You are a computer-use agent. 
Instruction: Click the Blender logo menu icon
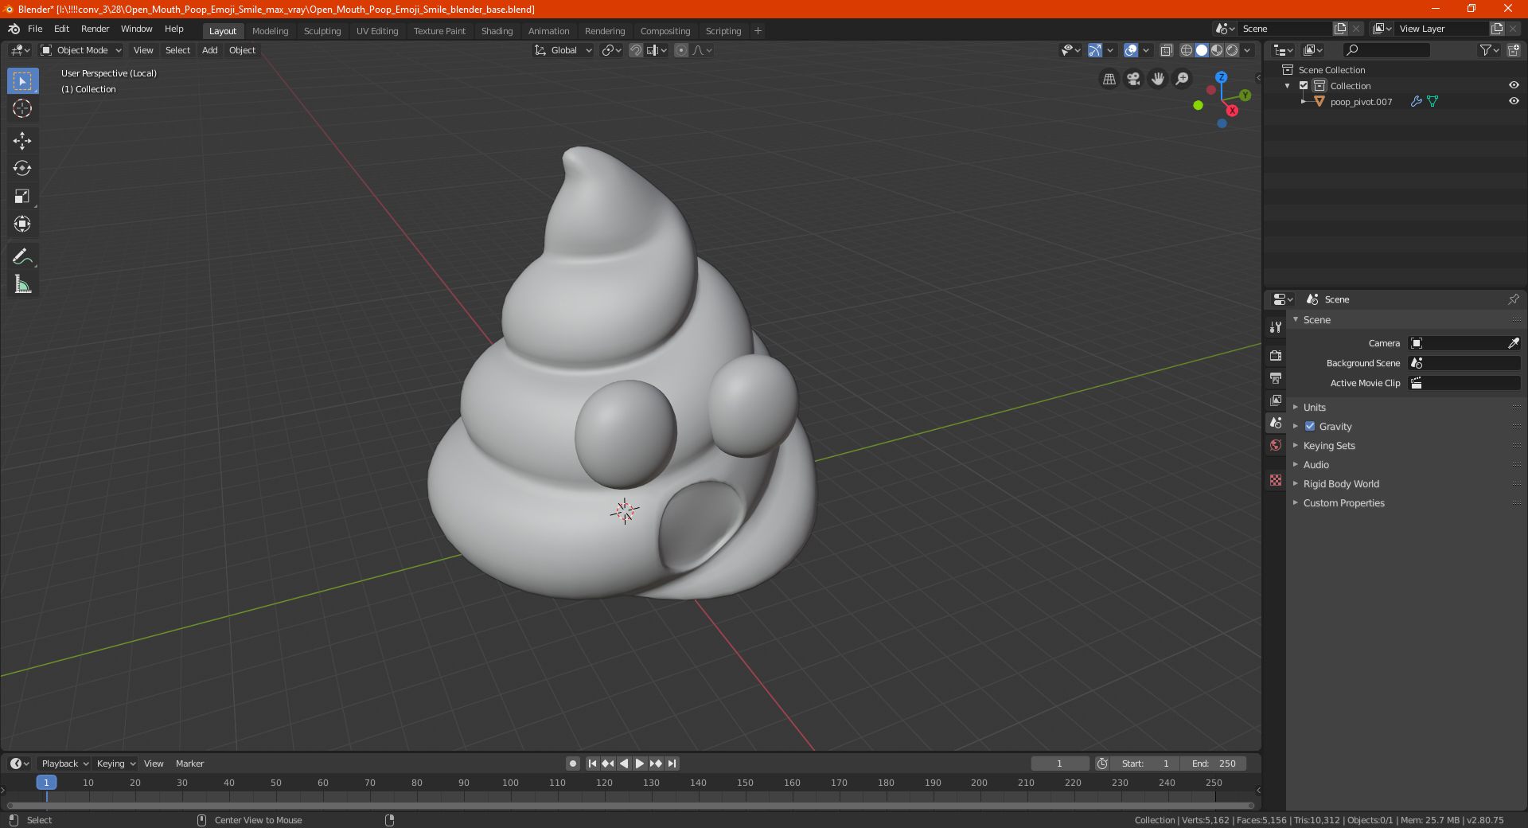pyautogui.click(x=14, y=29)
